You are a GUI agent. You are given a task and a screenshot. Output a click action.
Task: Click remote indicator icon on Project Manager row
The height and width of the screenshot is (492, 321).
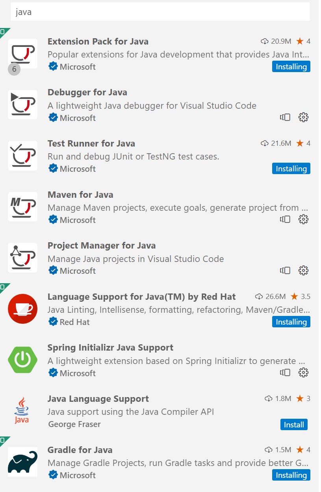click(285, 271)
